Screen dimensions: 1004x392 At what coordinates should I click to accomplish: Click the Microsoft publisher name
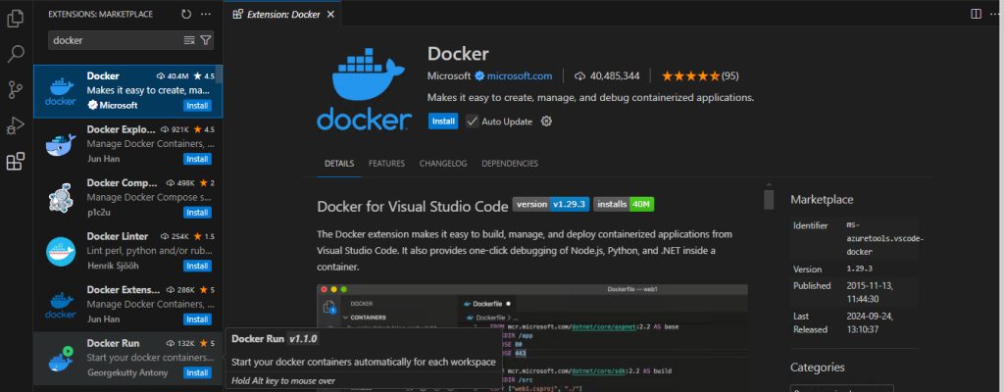tap(449, 75)
